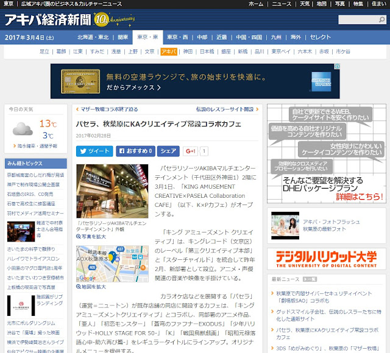Click the Twitter ツイート button
This screenshot has height=353, width=390.
coord(94,151)
